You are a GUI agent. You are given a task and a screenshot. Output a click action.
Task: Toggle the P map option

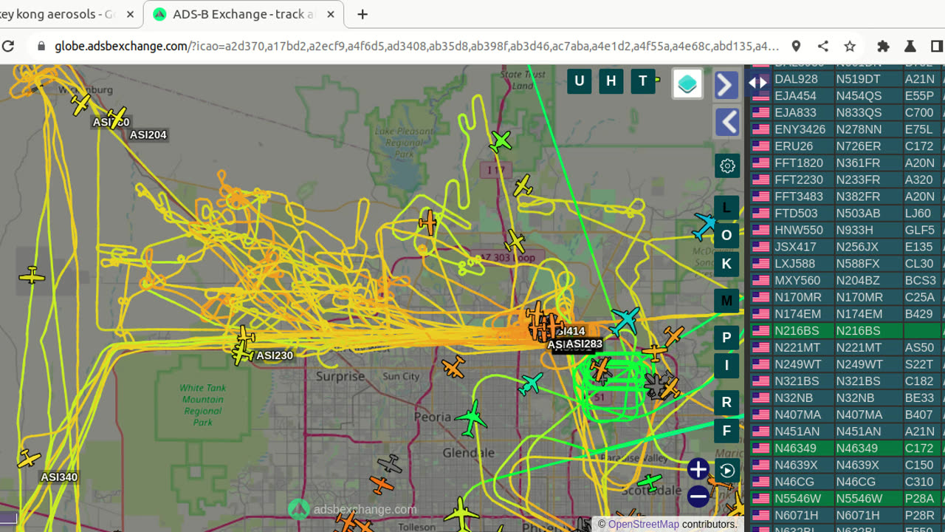tap(726, 338)
